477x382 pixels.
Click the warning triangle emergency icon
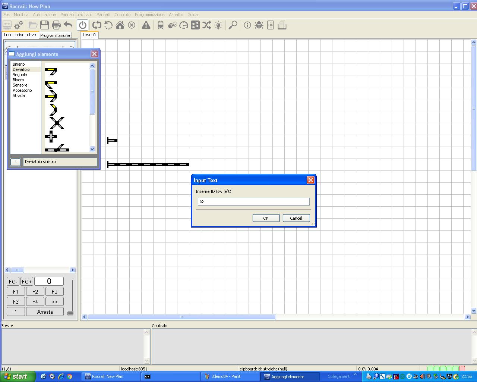pos(146,25)
